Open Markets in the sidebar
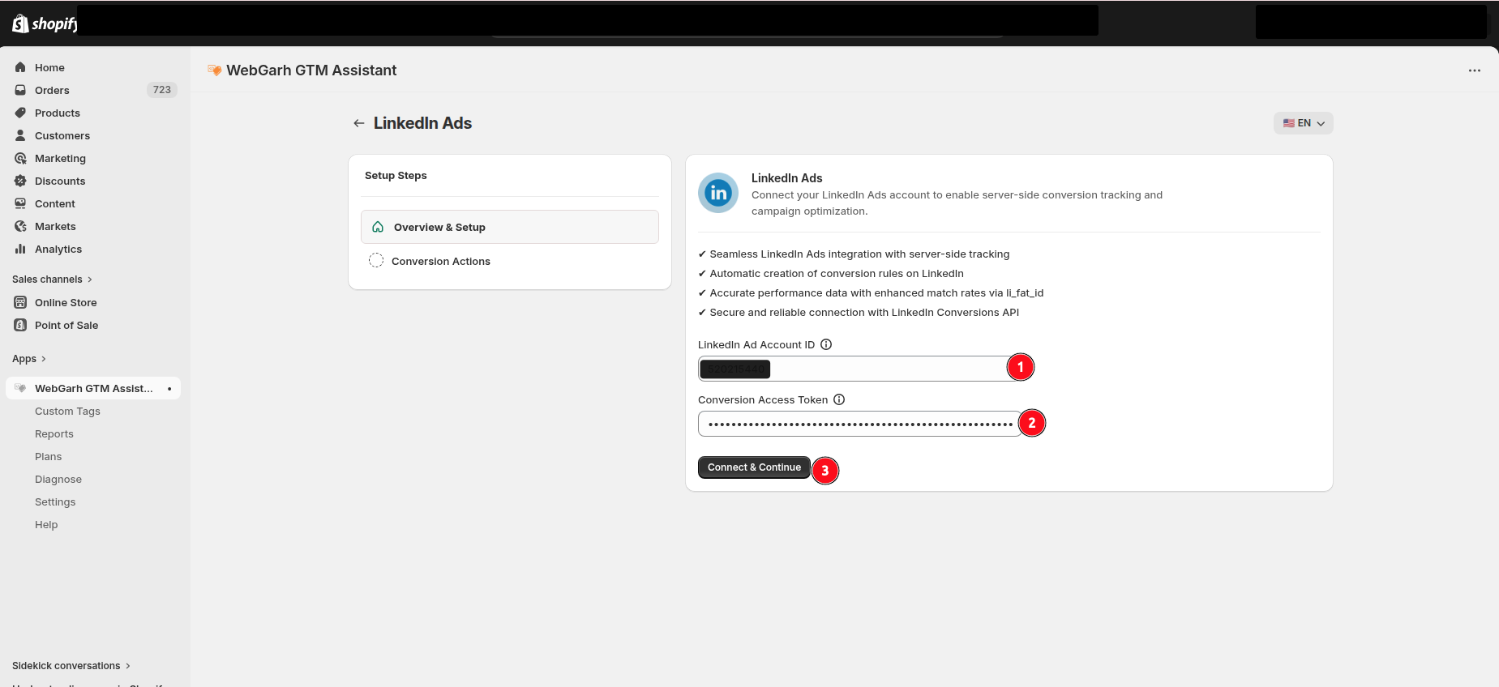Image resolution: width=1499 pixels, height=687 pixels. 93,226
